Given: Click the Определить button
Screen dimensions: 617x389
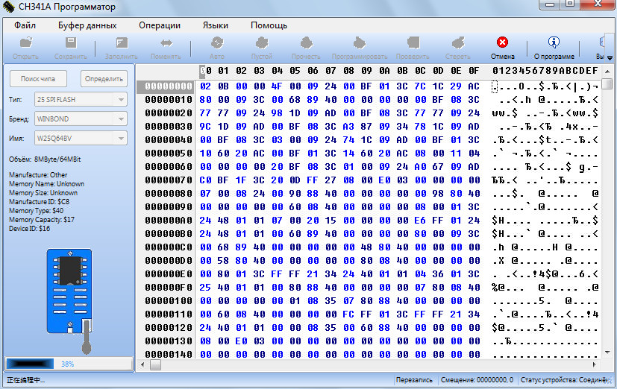Looking at the screenshot, I should (104, 79).
